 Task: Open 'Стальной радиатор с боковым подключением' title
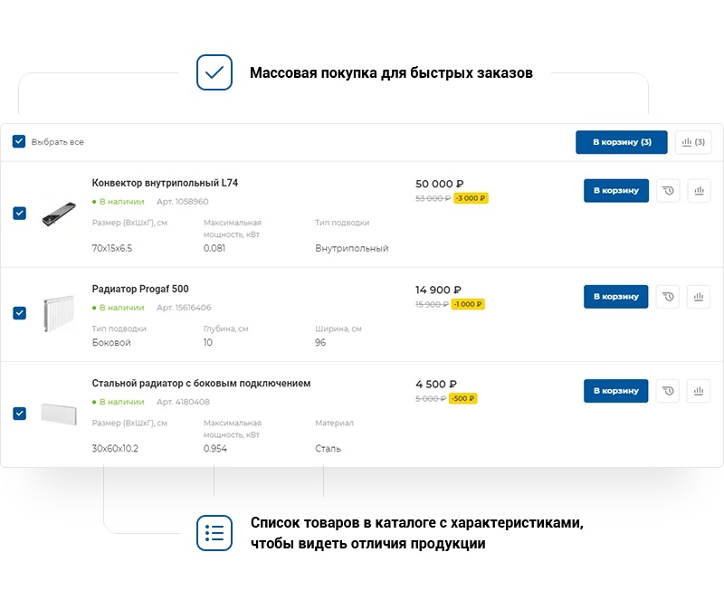pos(201,384)
